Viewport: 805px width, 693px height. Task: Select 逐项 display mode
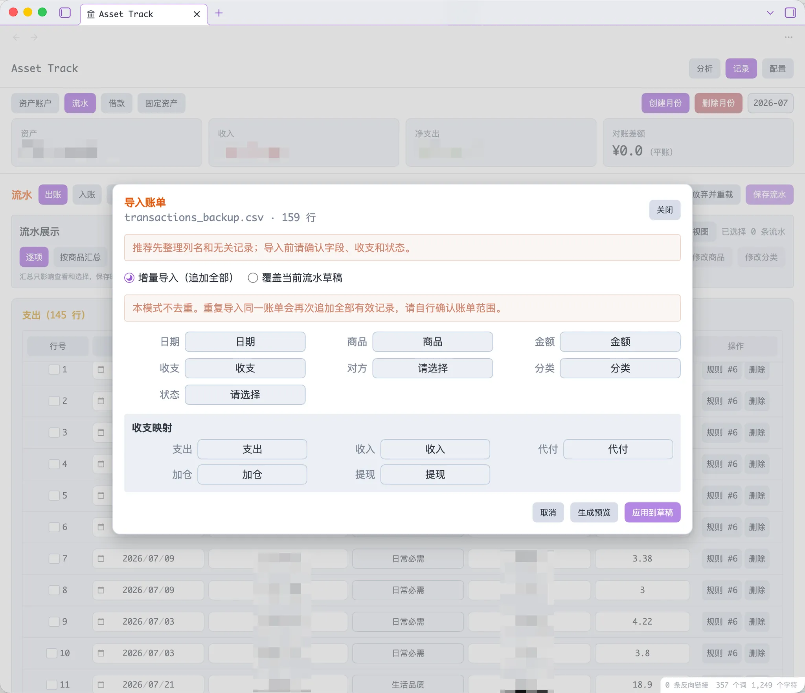coord(34,257)
